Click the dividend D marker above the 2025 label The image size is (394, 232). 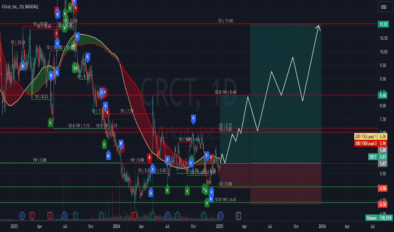(x=221, y=216)
